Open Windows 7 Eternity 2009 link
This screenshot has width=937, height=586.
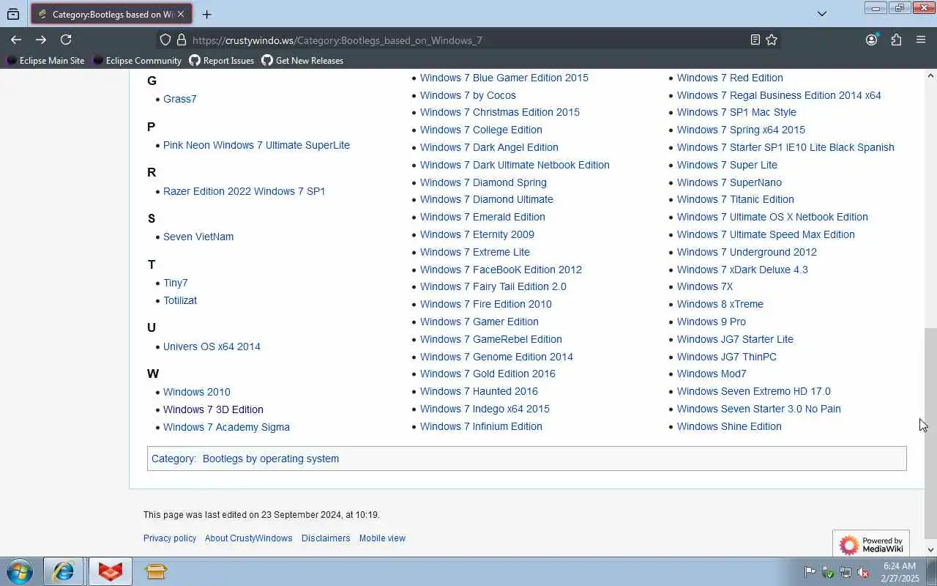(477, 234)
